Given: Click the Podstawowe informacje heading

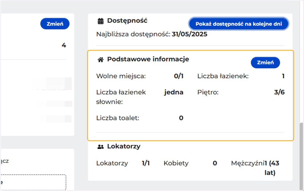Looking at the screenshot, I should point(148,59).
